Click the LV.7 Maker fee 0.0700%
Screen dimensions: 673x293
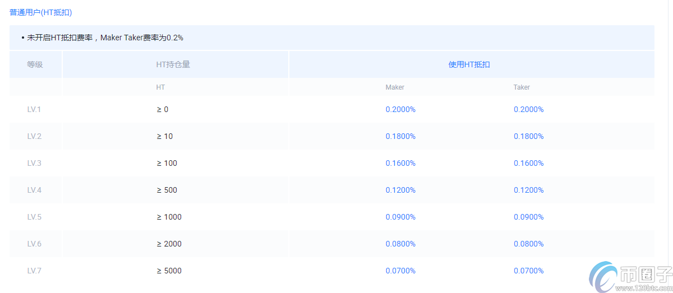400,271
